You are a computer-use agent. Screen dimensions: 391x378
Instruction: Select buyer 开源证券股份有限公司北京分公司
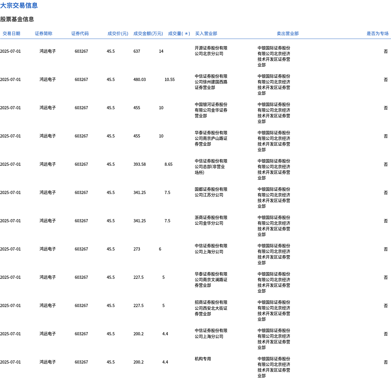(x=211, y=51)
